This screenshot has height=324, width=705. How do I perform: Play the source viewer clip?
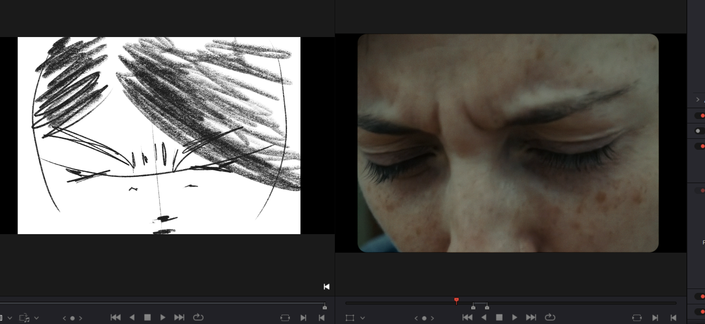[x=163, y=317]
